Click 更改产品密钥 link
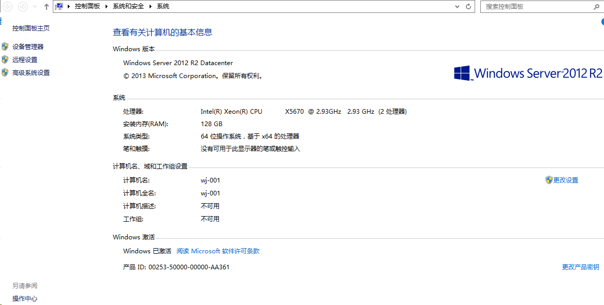Viewport: 604px width, 305px height. tap(581, 267)
